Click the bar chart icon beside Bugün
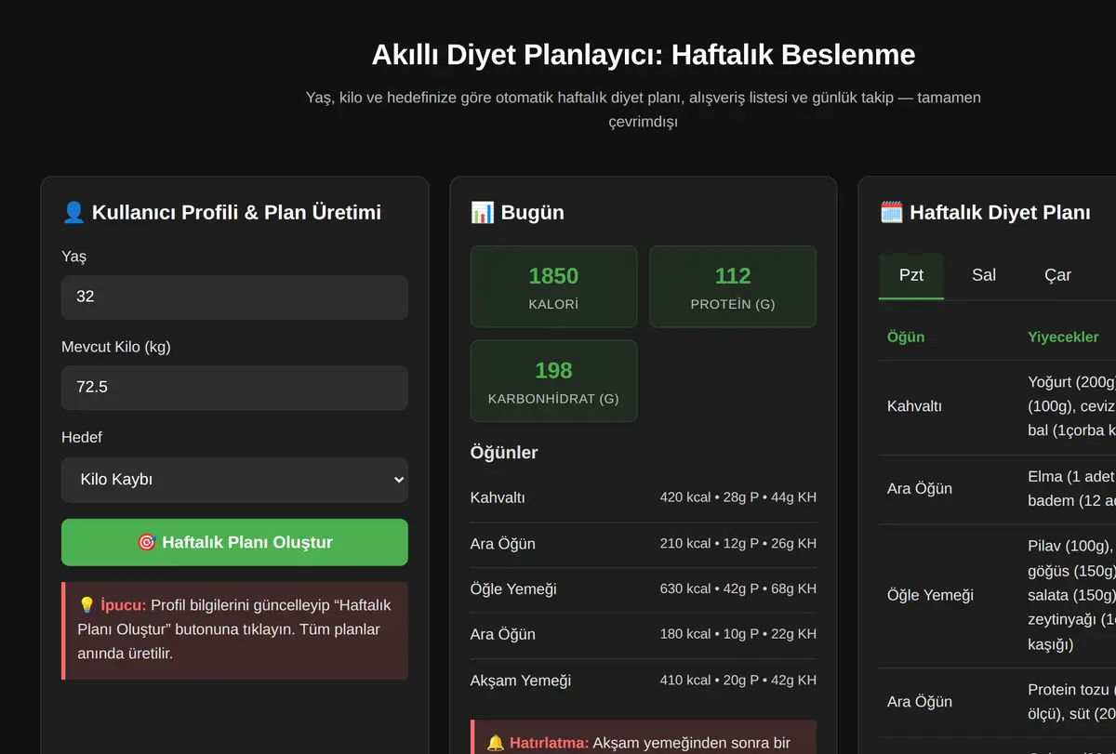Screen dimensions: 1116x754 tap(482, 212)
